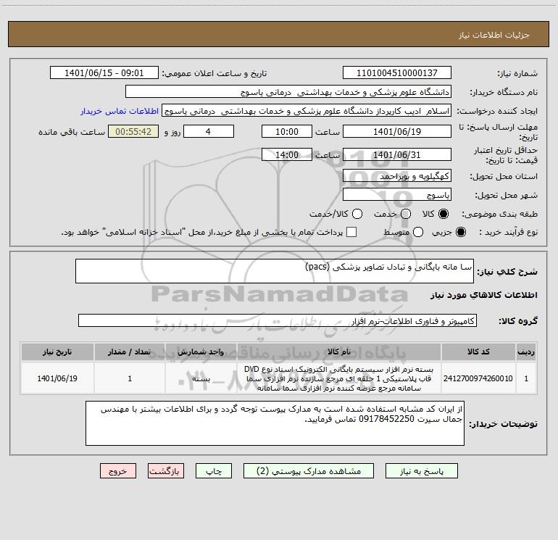Click the remaining days field showing 4
The height and width of the screenshot is (540, 558).
pyautogui.click(x=209, y=131)
